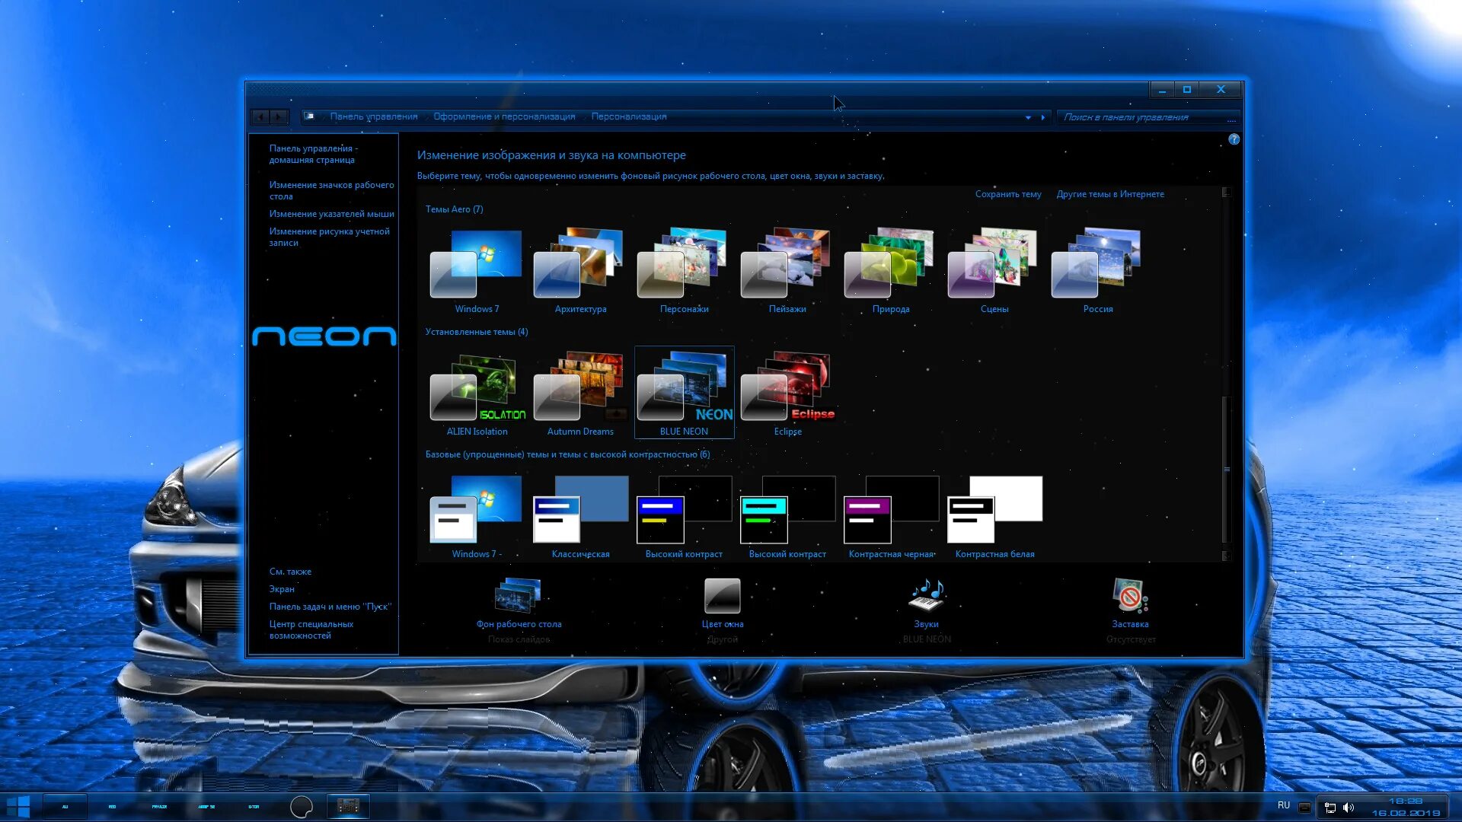This screenshot has height=822, width=1462.
Task: Open Фон рабочего стола settings
Action: [519, 610]
